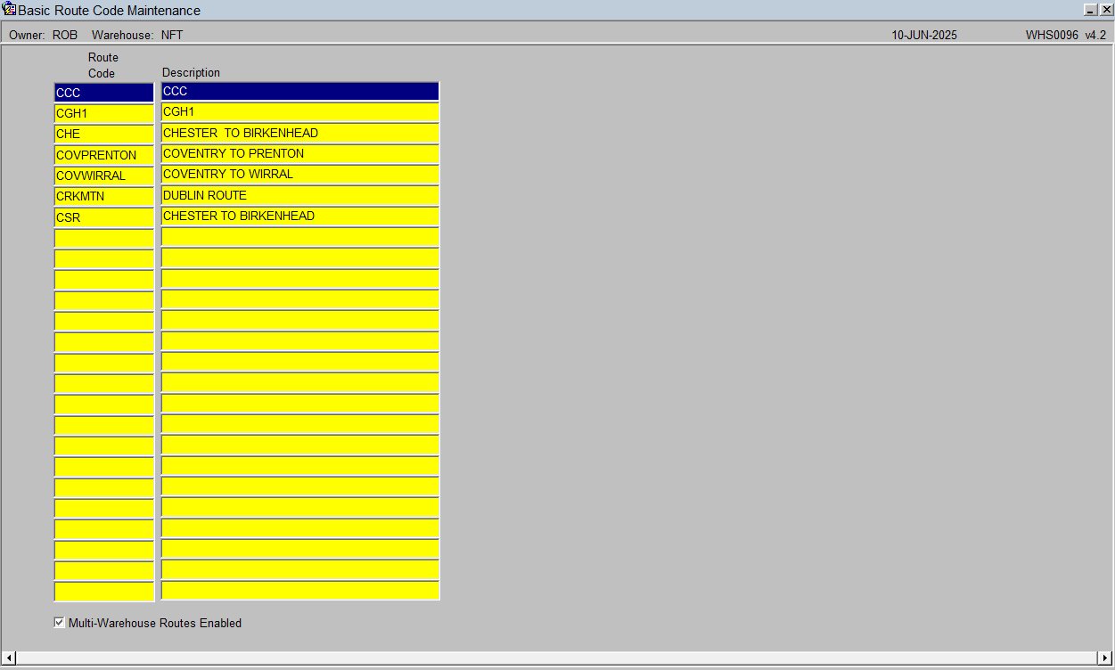Click the v4.2 version text

pos(1095,35)
